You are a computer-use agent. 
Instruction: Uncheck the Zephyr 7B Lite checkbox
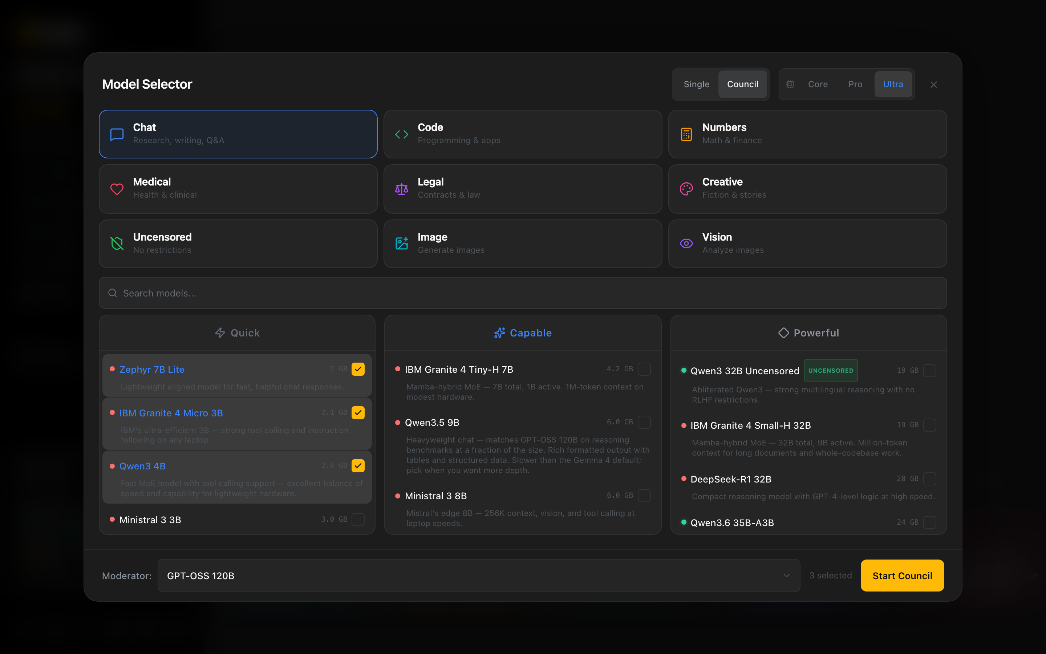(x=358, y=369)
